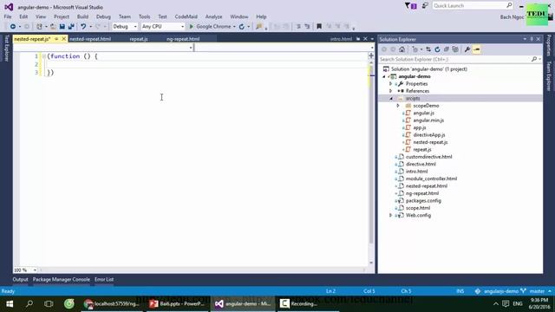Toggle Preview Selected Items icon
The height and width of the screenshot is (312, 555).
[476, 49]
